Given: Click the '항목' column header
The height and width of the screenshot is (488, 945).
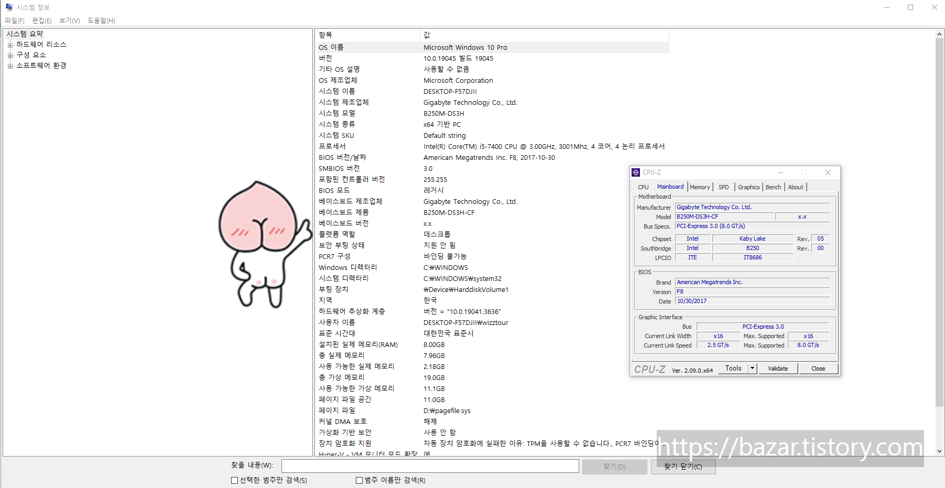Looking at the screenshot, I should coord(367,35).
